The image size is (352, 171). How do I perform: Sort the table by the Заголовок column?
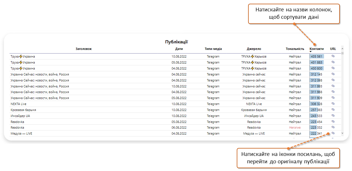[83, 49]
